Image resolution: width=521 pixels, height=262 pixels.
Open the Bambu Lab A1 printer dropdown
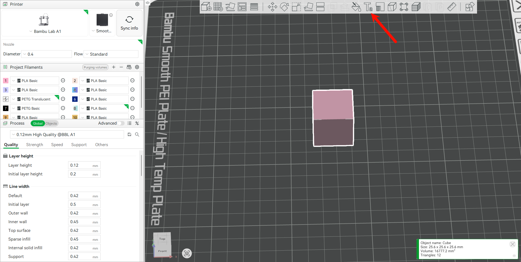pos(45,31)
